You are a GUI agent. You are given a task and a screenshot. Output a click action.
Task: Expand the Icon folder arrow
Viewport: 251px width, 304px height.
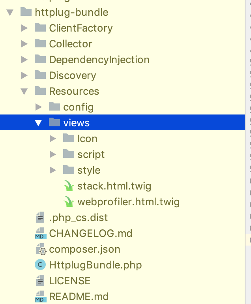(53, 139)
